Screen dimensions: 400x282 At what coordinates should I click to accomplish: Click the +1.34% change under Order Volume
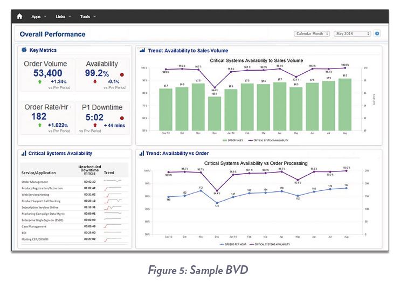click(x=59, y=81)
